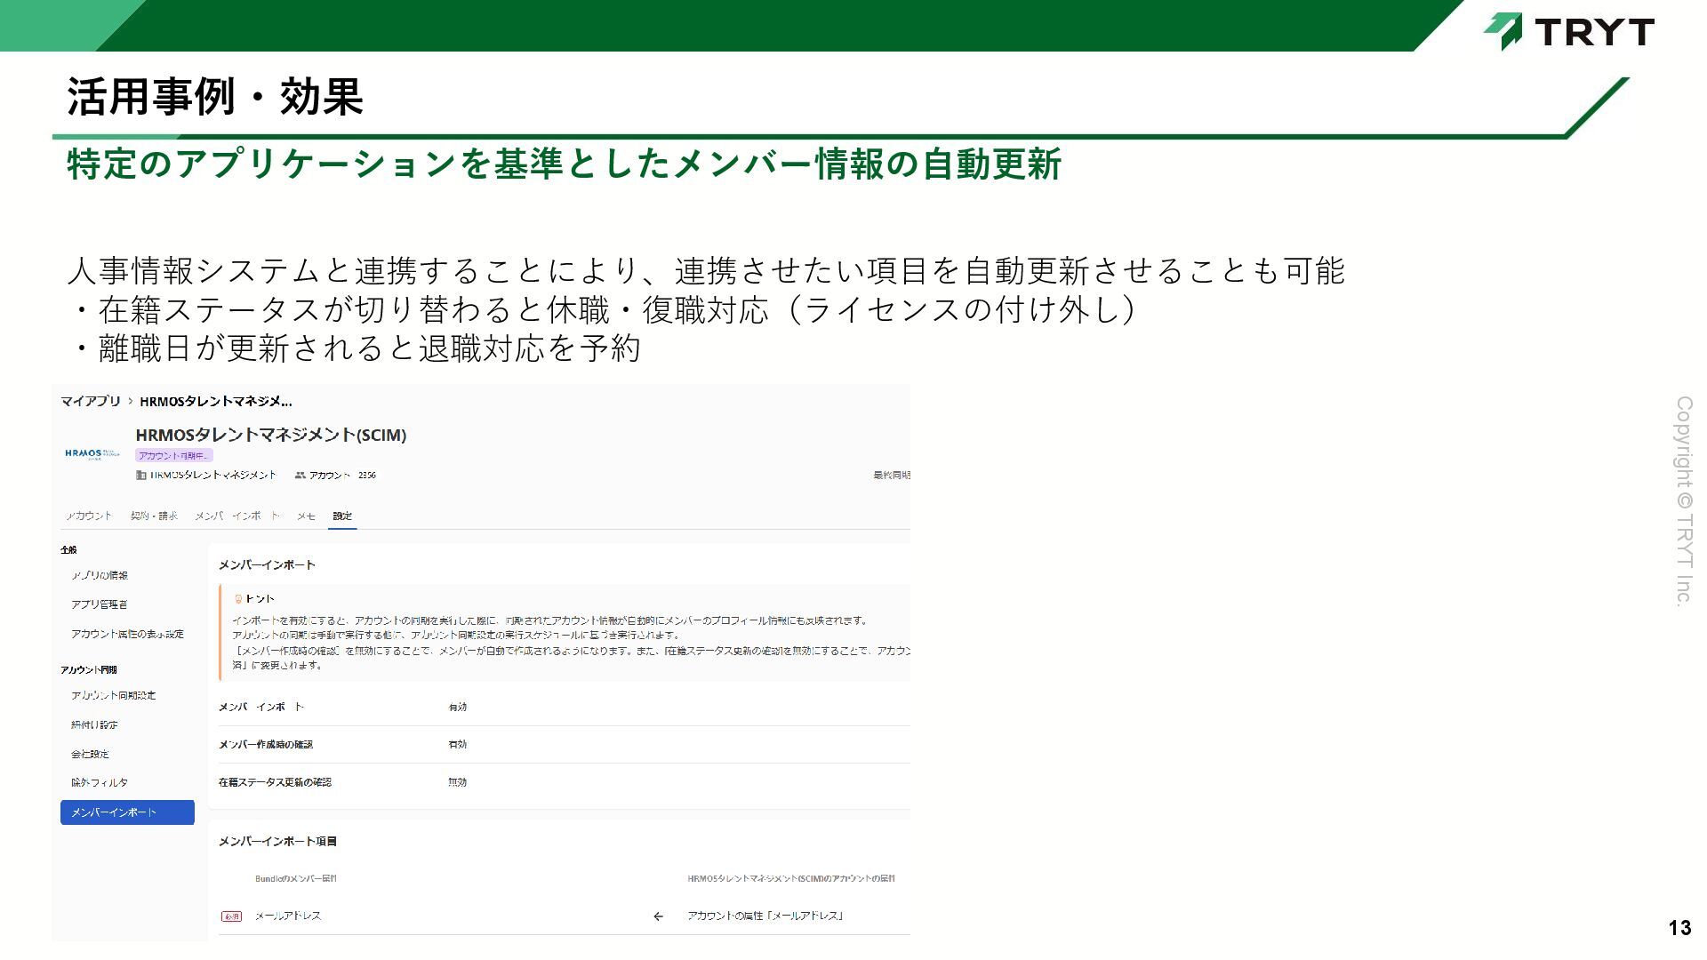Click the building icon beside HRMOSタレントマネジメント

click(x=140, y=476)
